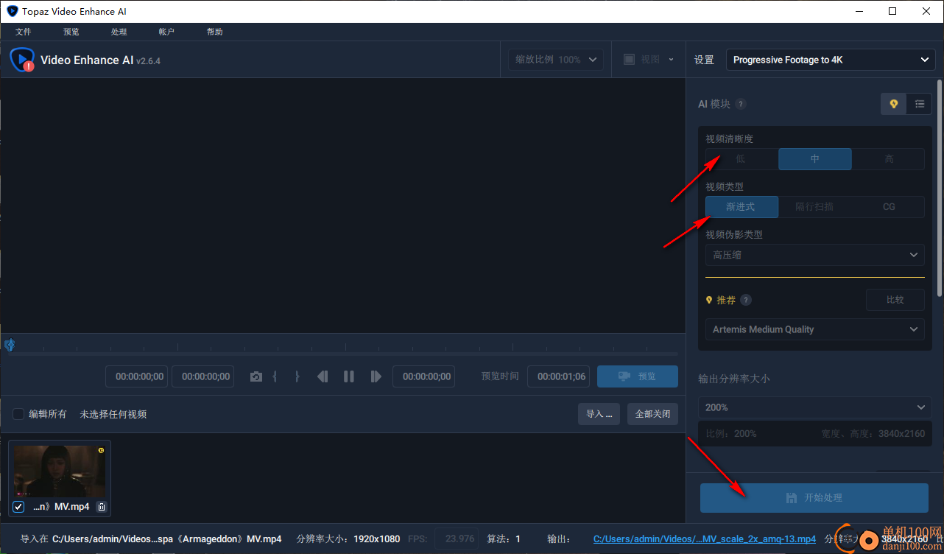
Task: Set video quality to 中
Action: pos(815,159)
